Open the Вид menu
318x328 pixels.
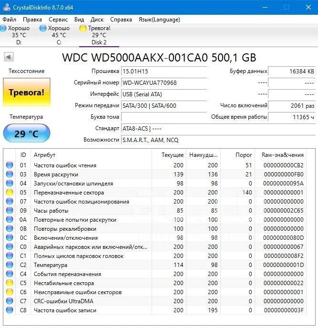[79, 20]
